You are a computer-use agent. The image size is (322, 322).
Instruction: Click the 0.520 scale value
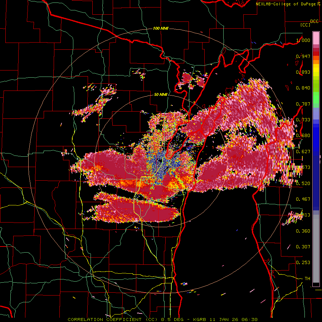point(303,184)
